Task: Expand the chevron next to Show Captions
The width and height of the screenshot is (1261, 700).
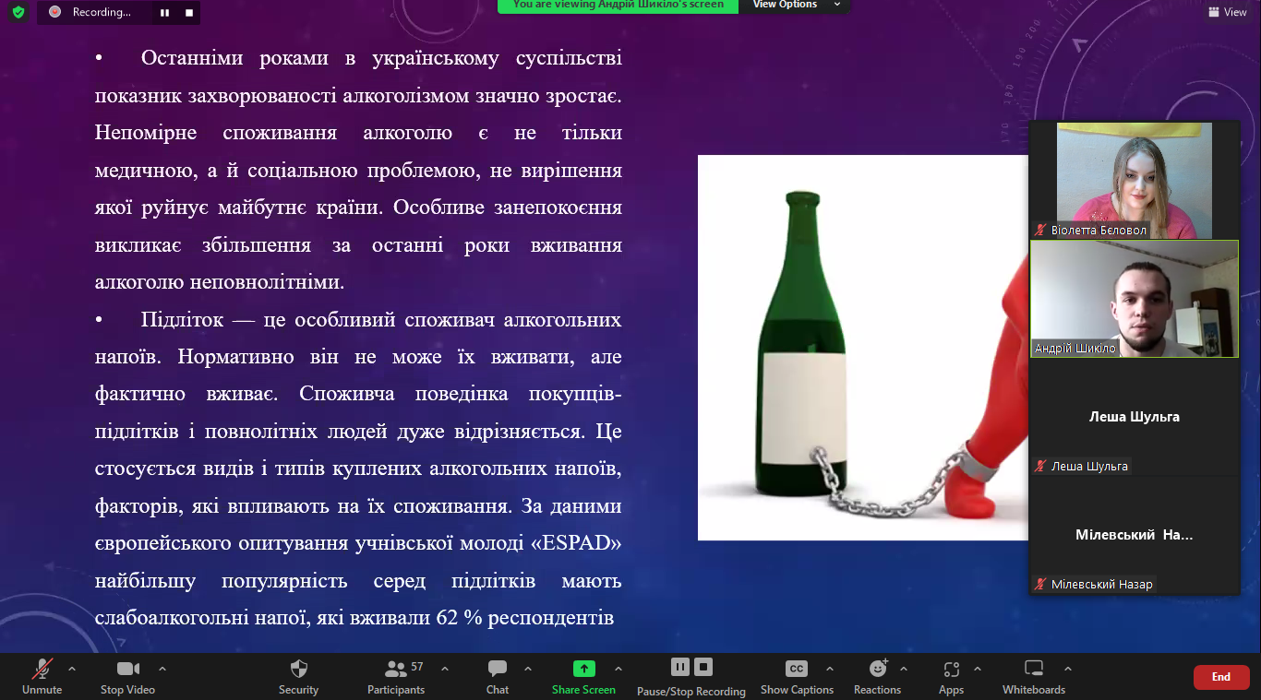Action: 830,669
